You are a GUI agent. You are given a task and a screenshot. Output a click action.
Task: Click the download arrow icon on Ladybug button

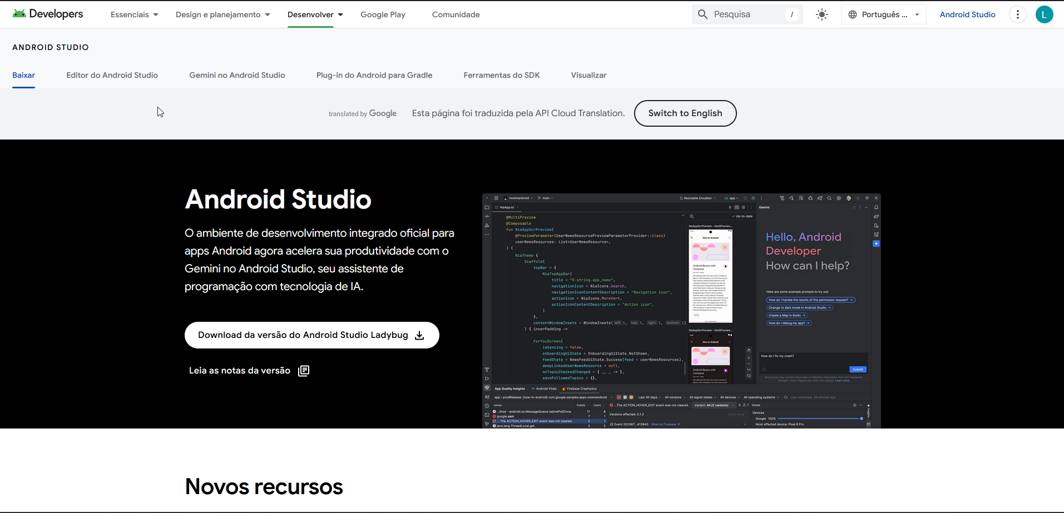420,335
